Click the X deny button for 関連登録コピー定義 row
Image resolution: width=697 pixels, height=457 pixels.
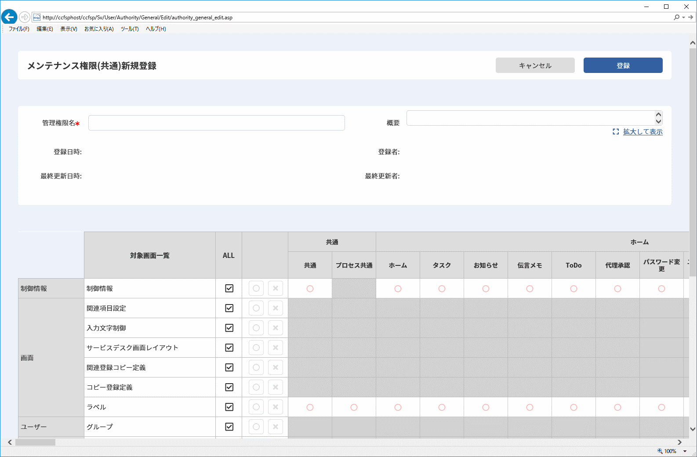(x=276, y=367)
